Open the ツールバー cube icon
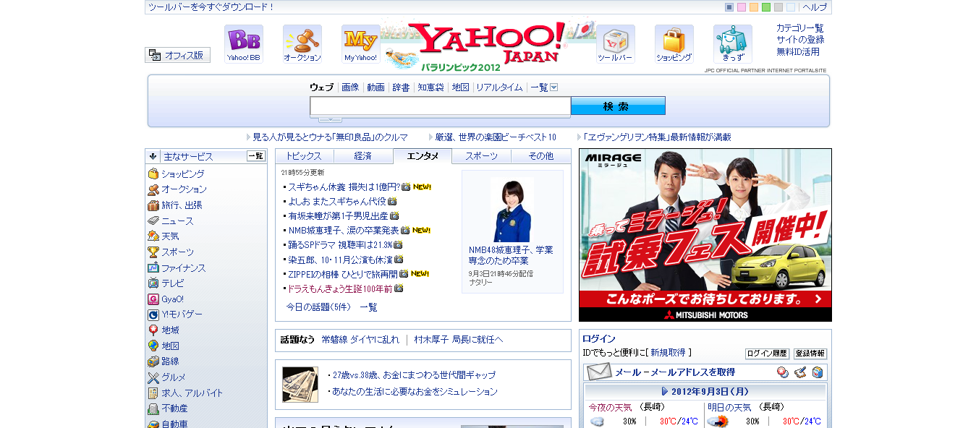The width and height of the screenshot is (976, 428). click(x=616, y=43)
